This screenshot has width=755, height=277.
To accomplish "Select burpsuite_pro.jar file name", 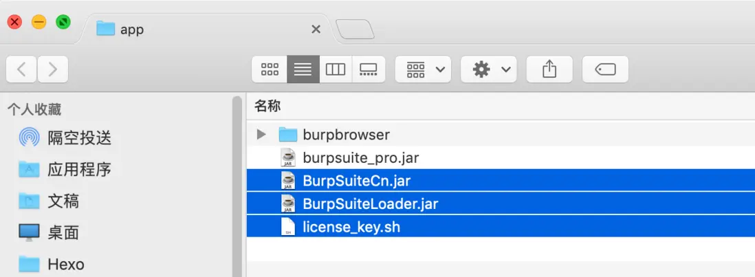I will pyautogui.click(x=360, y=157).
